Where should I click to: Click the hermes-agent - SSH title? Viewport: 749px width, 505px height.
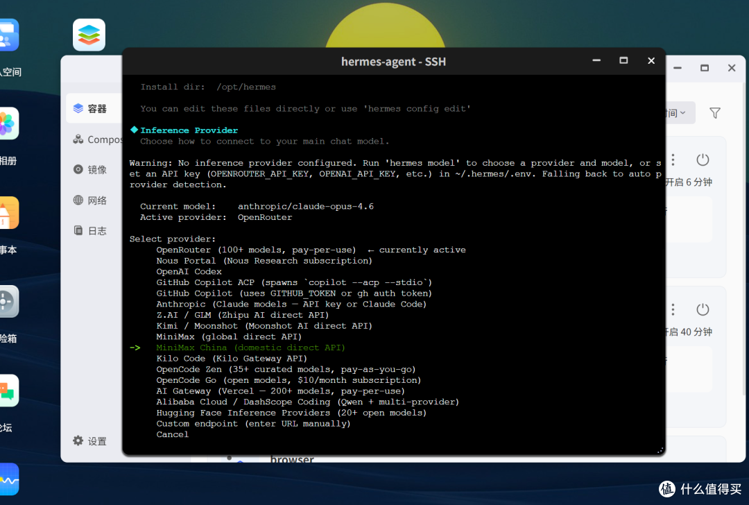(394, 62)
